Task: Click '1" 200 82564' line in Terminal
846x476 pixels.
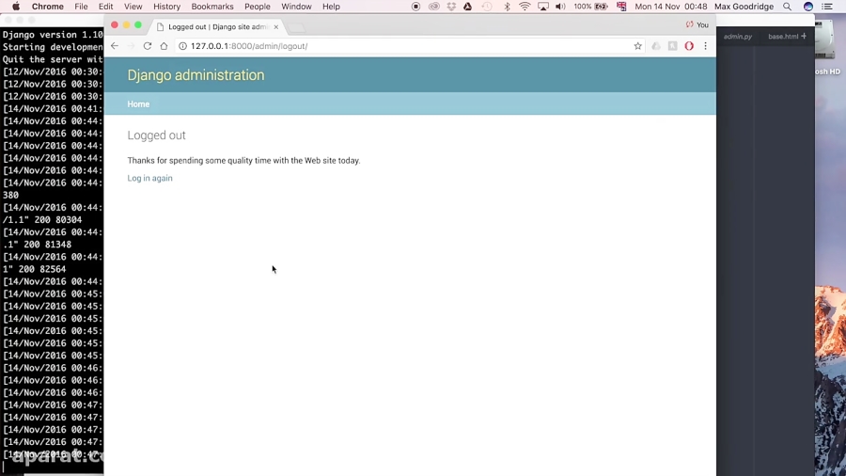Action: pyautogui.click(x=34, y=269)
